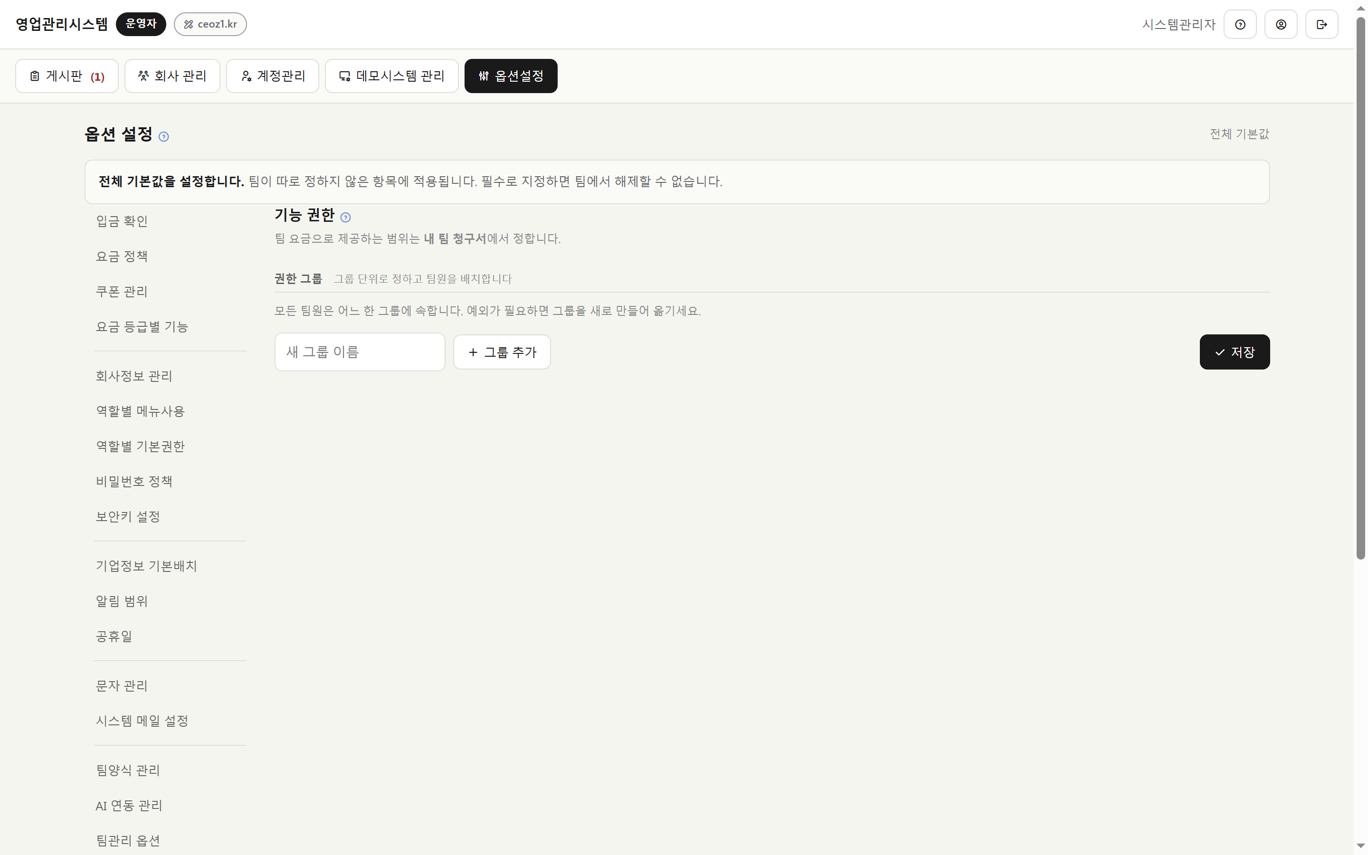Click the help icon next to 기능 권한
This screenshot has width=1368, height=855.
pos(345,217)
